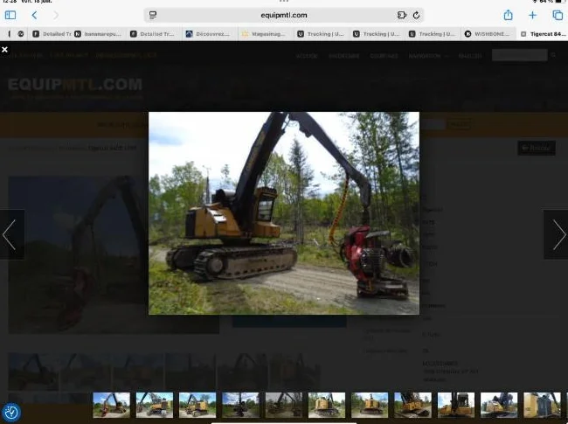Show the tab overview icon
The height and width of the screenshot is (424, 568).
[x=558, y=15]
